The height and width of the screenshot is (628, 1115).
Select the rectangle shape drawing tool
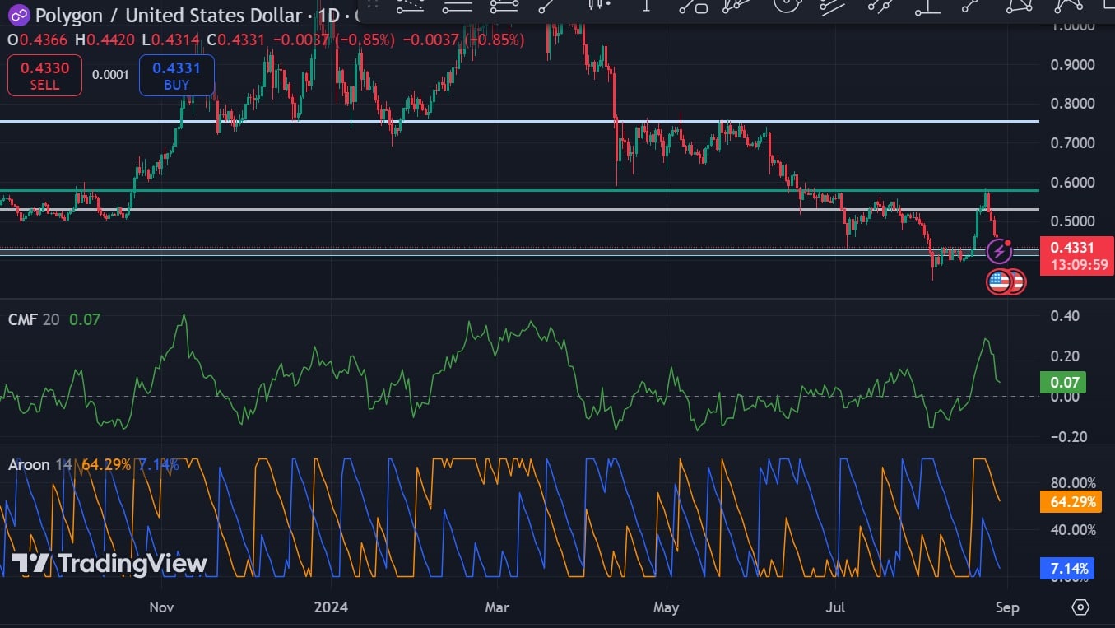693,7
